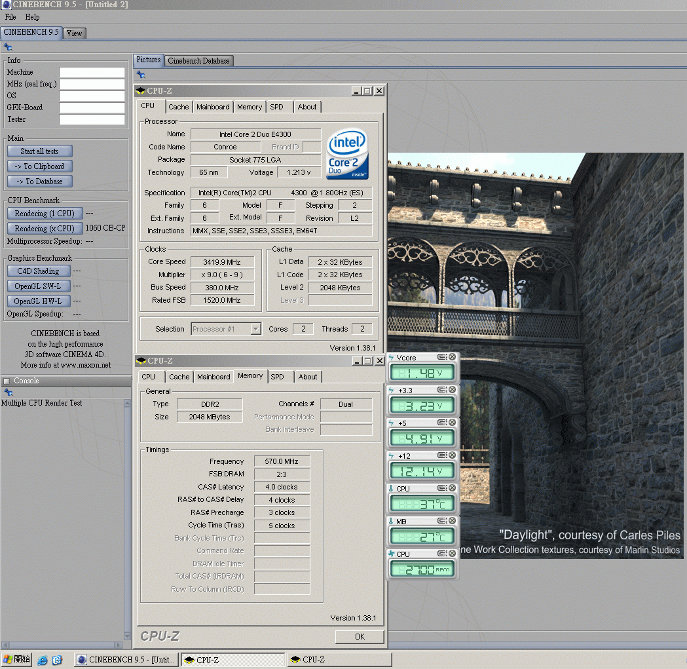Click the Start all tests button

(39, 151)
